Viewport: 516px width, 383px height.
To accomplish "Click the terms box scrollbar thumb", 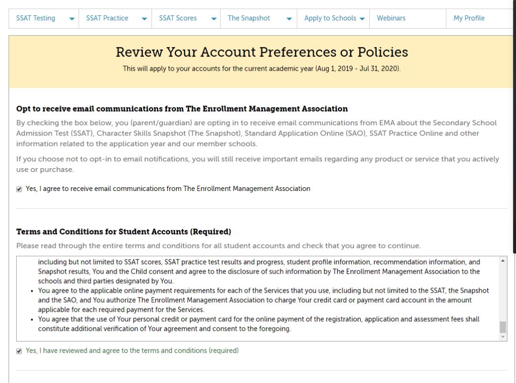I will pos(503,327).
